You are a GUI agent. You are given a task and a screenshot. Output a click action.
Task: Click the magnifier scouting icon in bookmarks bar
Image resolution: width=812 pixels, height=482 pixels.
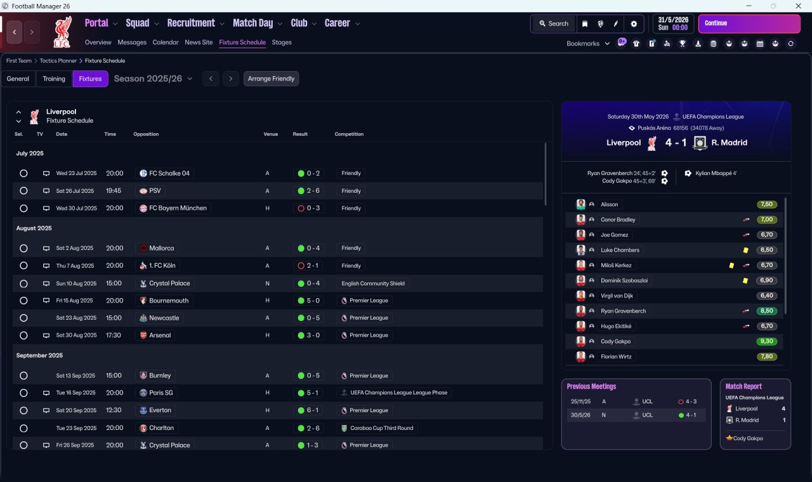[x=667, y=44]
